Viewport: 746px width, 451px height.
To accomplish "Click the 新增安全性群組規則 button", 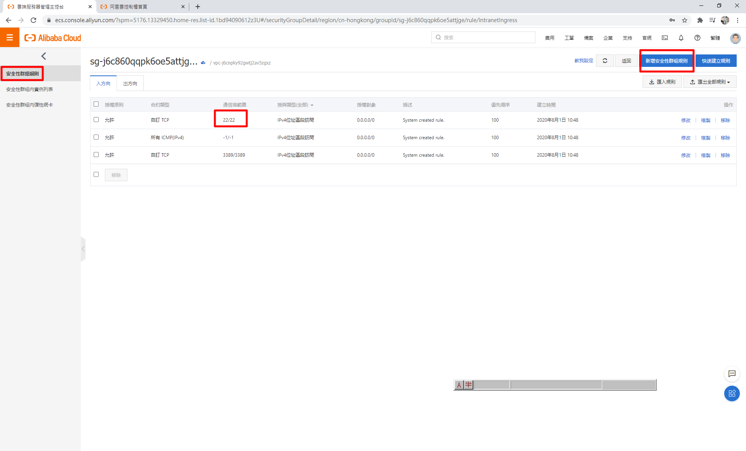I will coord(666,61).
